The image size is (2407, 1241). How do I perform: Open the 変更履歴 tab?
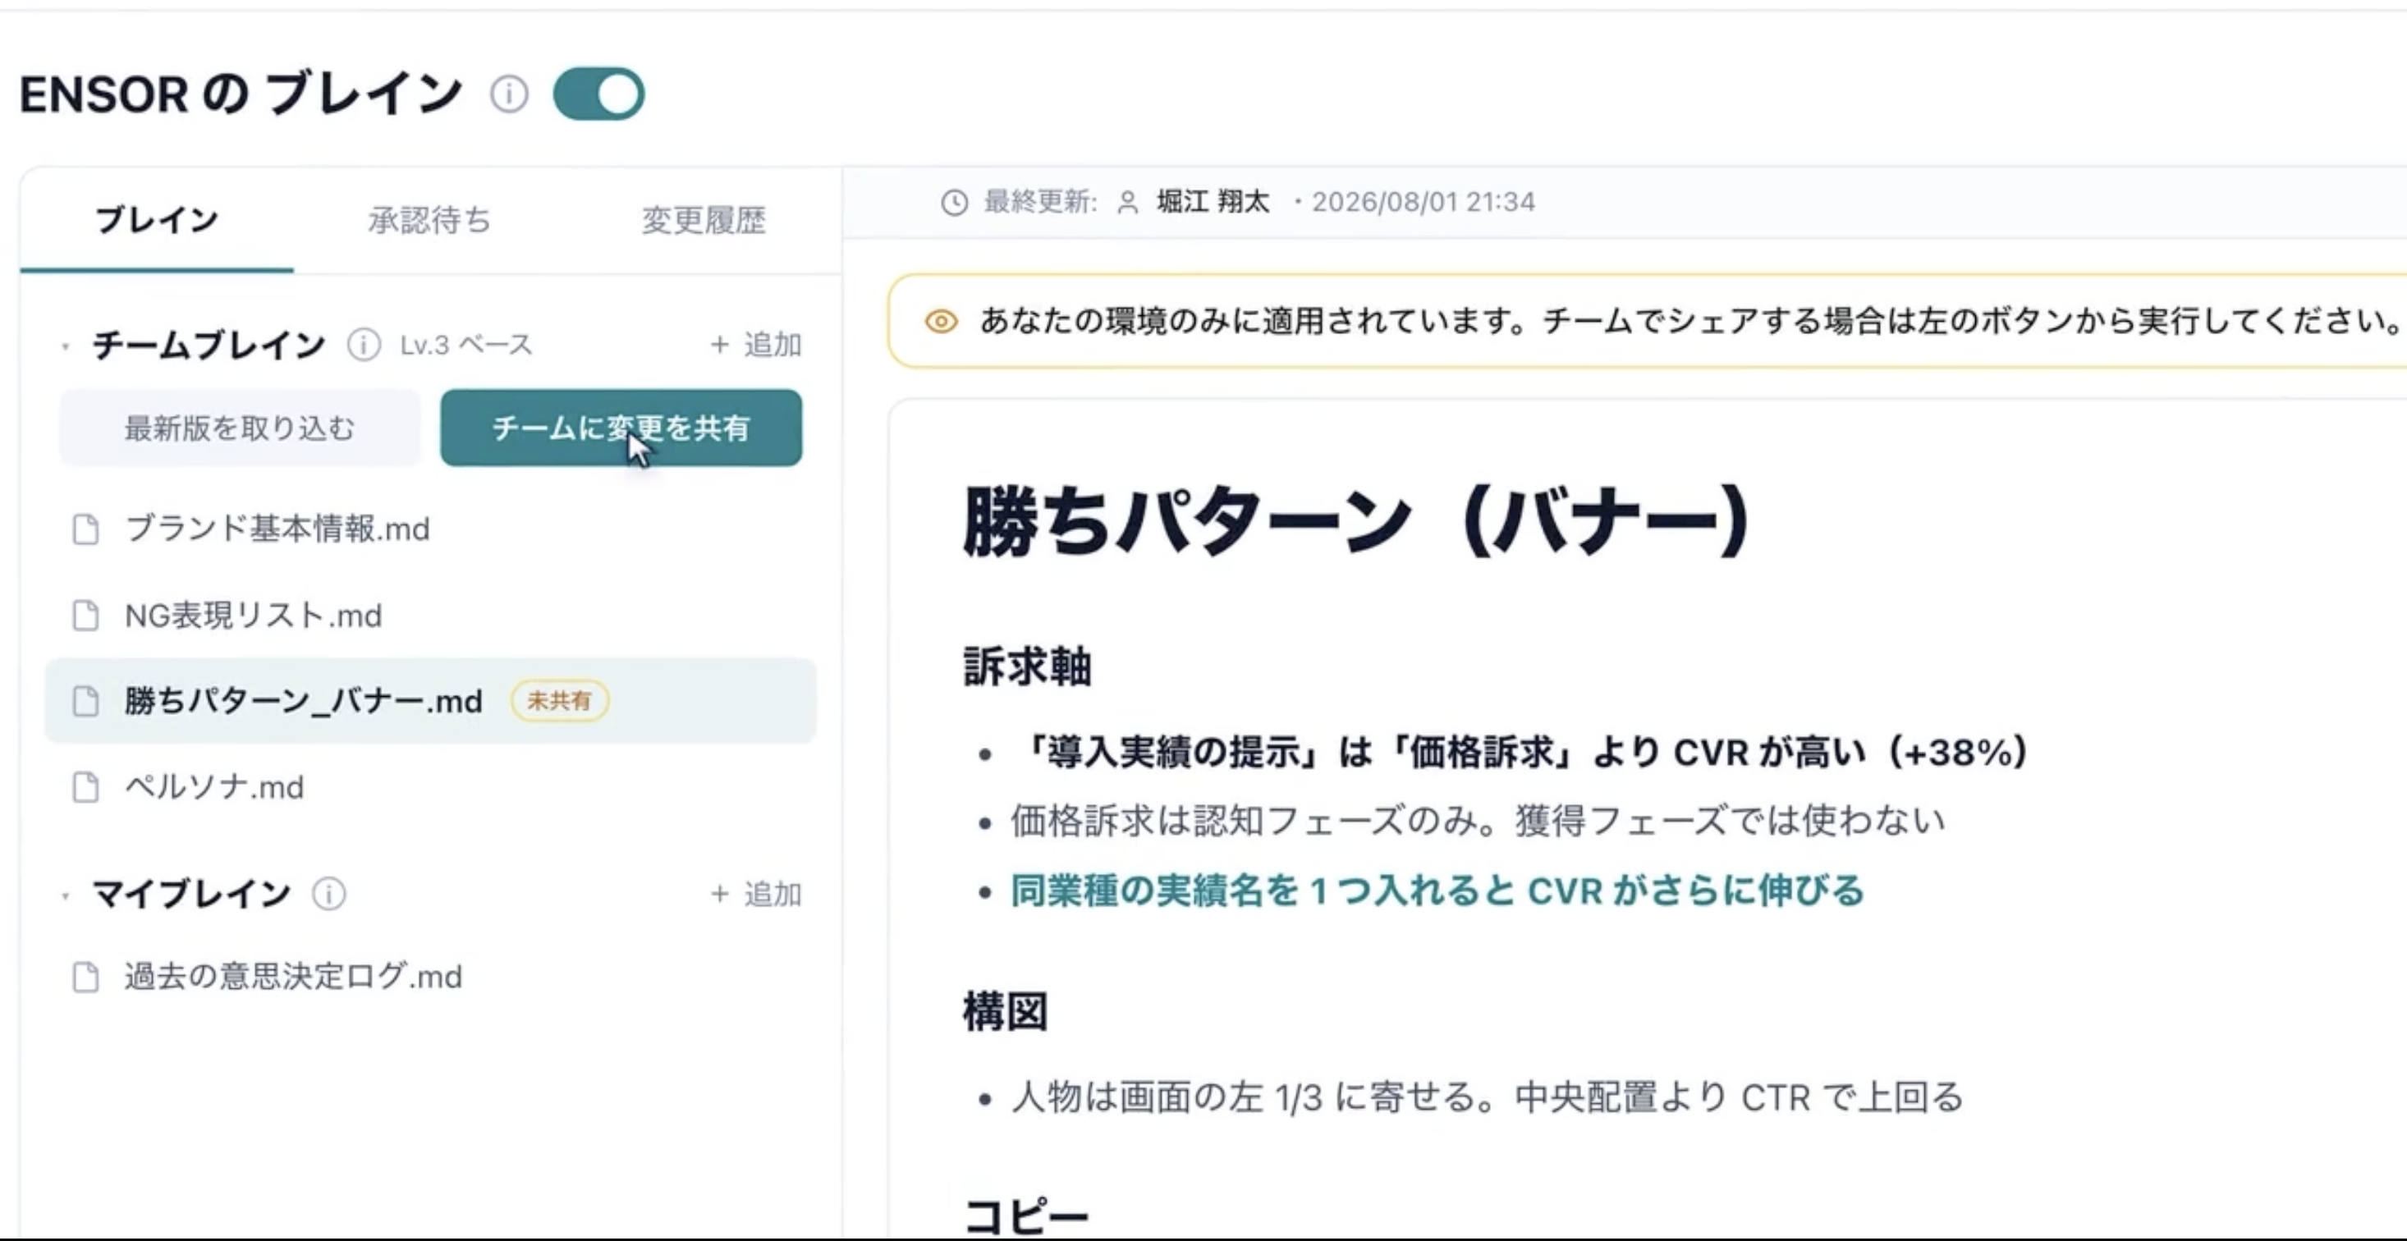pyautogui.click(x=704, y=221)
